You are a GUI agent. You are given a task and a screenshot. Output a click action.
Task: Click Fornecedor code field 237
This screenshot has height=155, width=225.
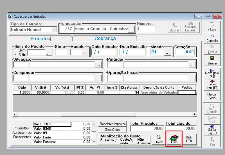66,29
